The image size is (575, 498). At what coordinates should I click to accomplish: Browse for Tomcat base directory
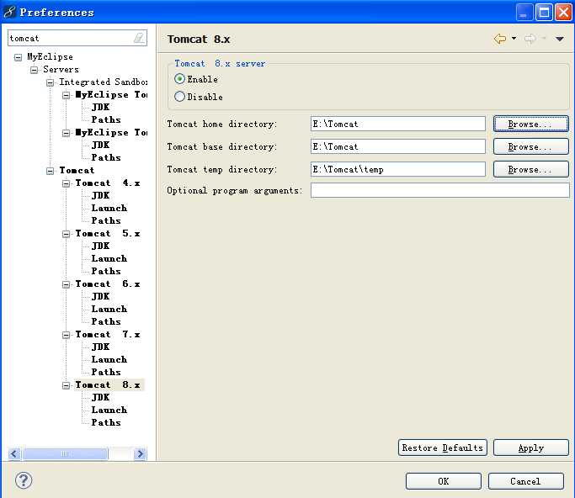click(531, 146)
